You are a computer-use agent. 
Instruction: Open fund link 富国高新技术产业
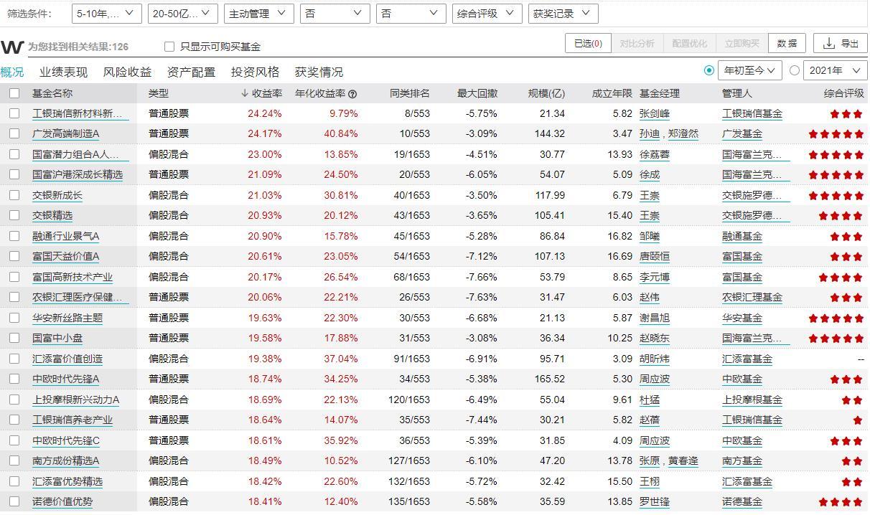click(72, 277)
